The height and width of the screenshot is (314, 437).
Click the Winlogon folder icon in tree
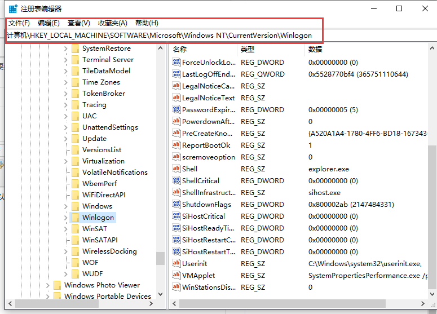pos(75,218)
